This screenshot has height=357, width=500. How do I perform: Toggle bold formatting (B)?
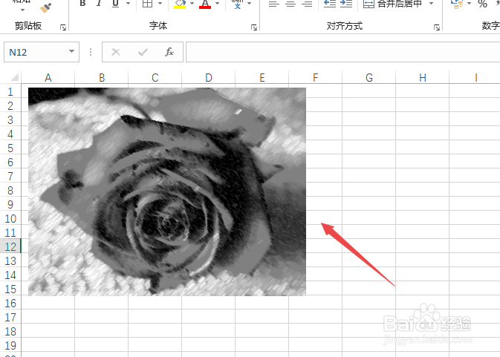pos(82,4)
